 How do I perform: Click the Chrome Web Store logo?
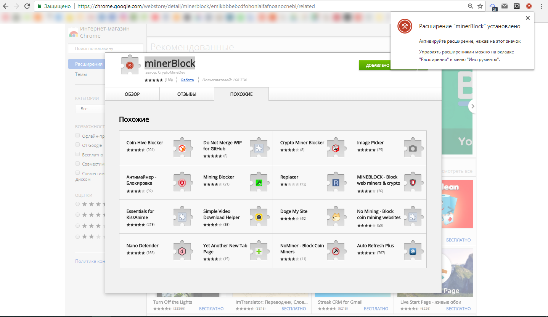tap(73, 33)
